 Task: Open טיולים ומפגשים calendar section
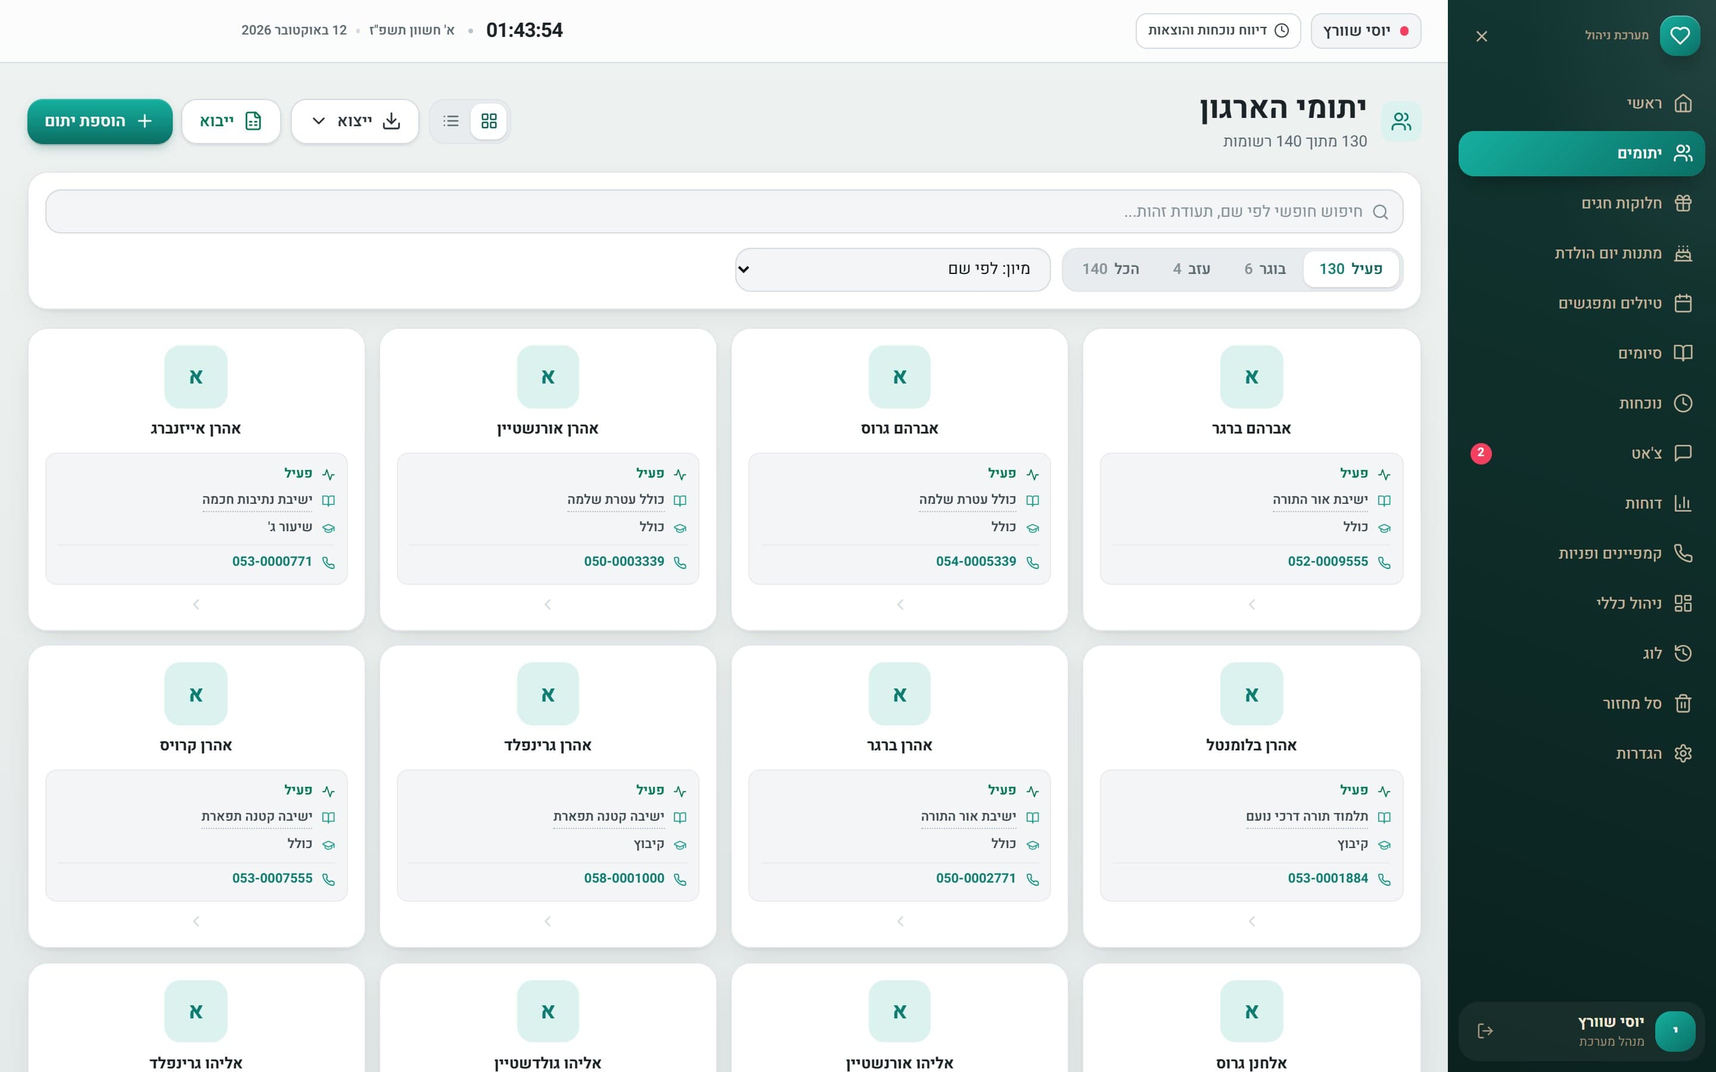coord(1581,304)
